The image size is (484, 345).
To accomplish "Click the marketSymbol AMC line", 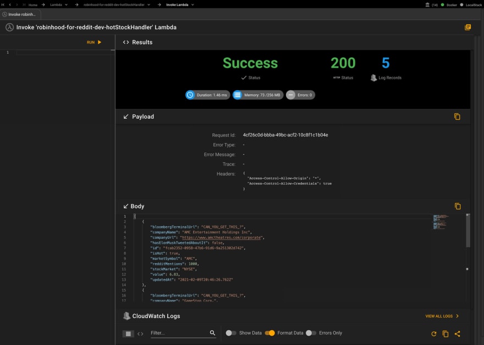I will (x=173, y=259).
